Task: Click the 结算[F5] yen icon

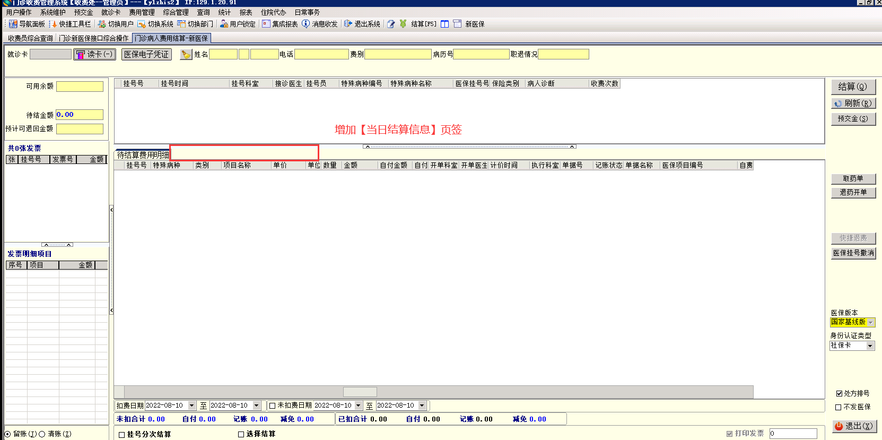Action: (403, 24)
